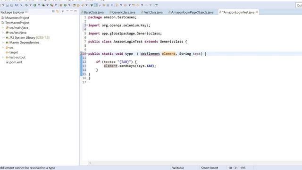Click the Debug bug icon
302x170 pixels.
(x=26, y=5)
